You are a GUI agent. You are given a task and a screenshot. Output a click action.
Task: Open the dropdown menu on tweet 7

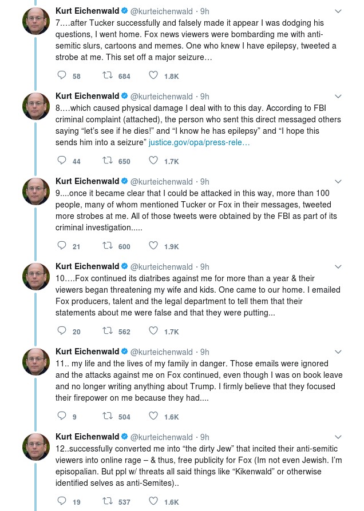(338, 11)
